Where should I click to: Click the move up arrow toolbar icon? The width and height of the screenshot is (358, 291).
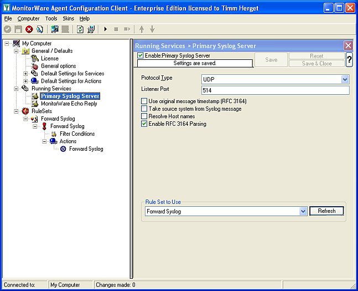point(142,29)
